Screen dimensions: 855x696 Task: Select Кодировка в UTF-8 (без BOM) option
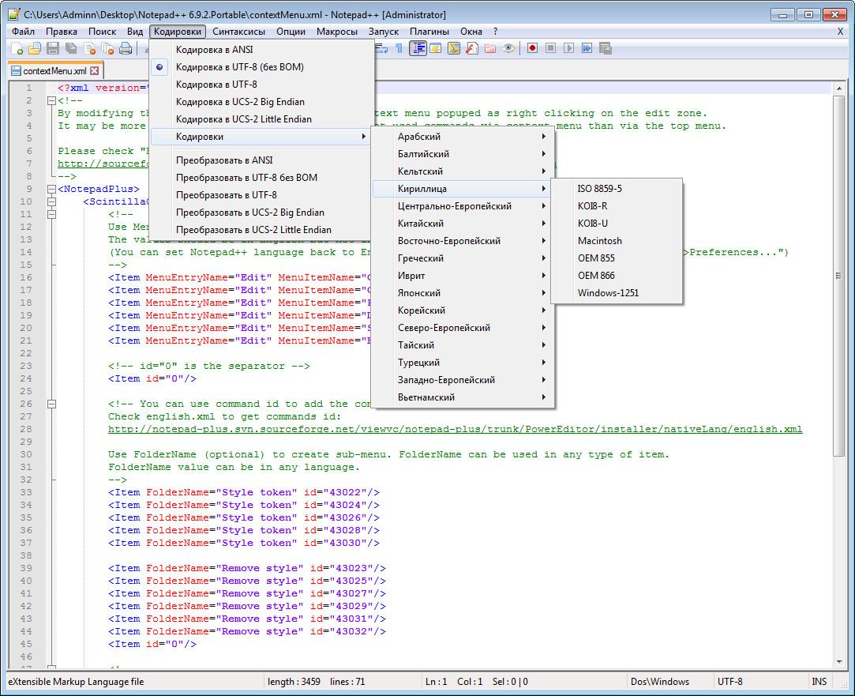(239, 67)
